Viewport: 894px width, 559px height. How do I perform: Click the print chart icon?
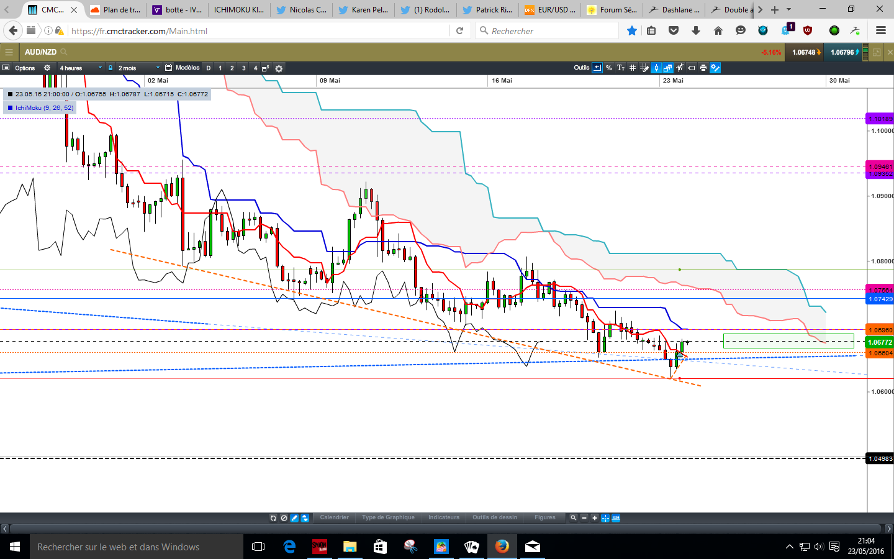tap(703, 68)
